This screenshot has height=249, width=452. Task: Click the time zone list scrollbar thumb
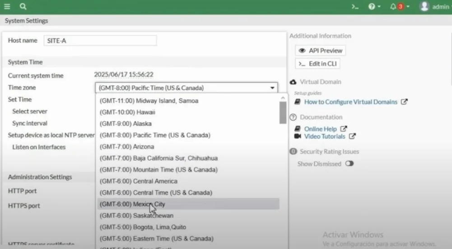tap(283, 113)
